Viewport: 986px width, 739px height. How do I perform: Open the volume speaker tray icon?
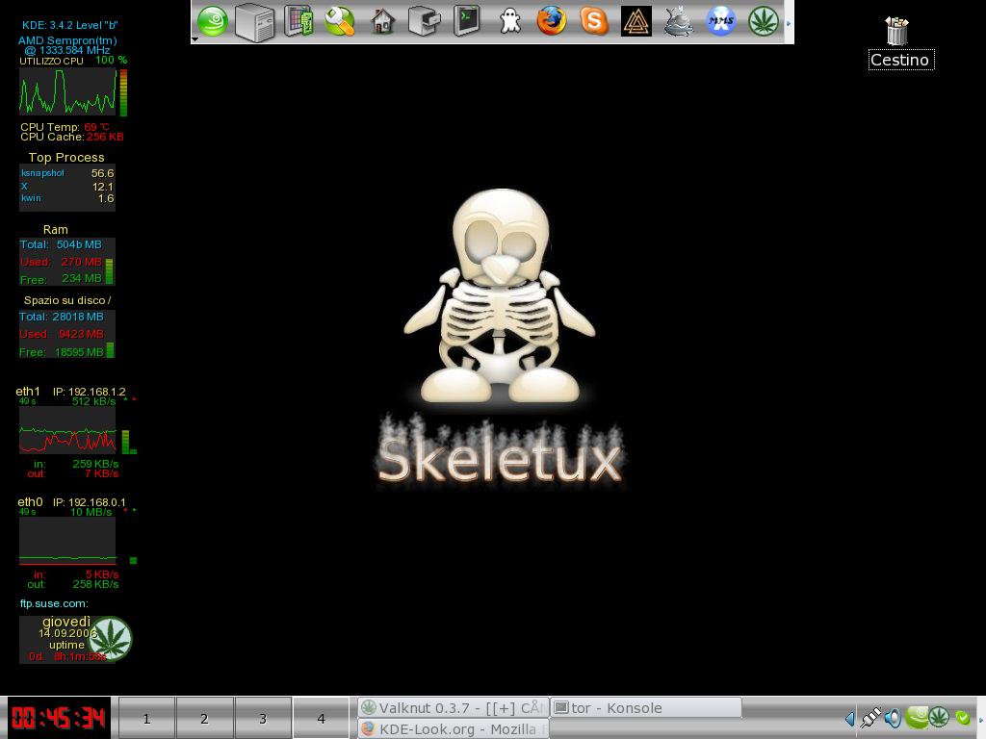(893, 718)
